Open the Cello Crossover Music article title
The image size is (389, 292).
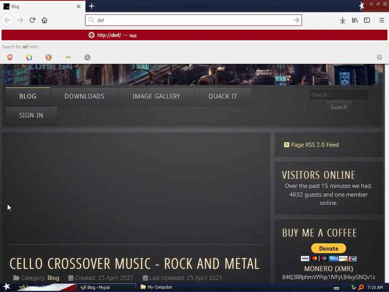coord(134,264)
